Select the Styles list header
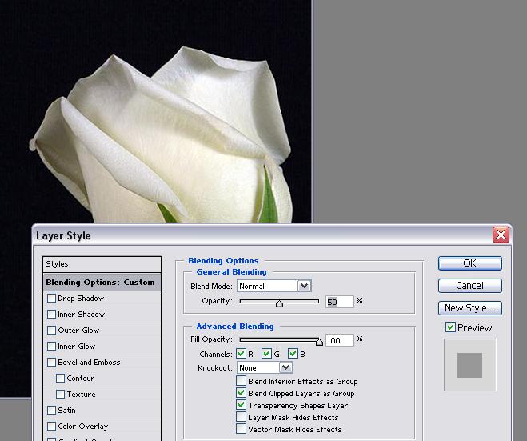 [x=102, y=264]
